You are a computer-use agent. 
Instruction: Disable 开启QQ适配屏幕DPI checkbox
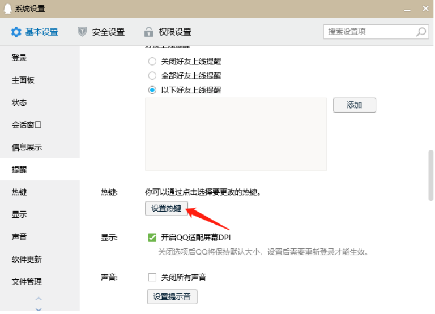[x=152, y=238]
